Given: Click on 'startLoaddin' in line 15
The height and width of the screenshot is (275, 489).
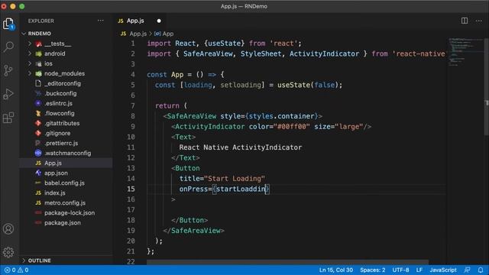Looking at the screenshot, I should 241,189.
